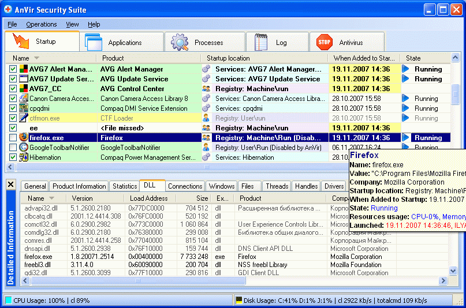
Task: Click the AVG7 Alert Manager row icon
Action: coord(24,69)
